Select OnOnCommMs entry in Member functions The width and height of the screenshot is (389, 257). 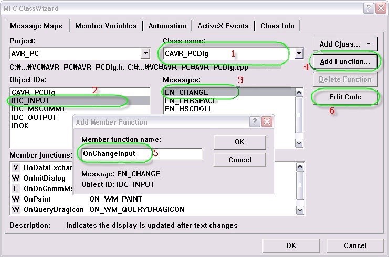(48, 188)
